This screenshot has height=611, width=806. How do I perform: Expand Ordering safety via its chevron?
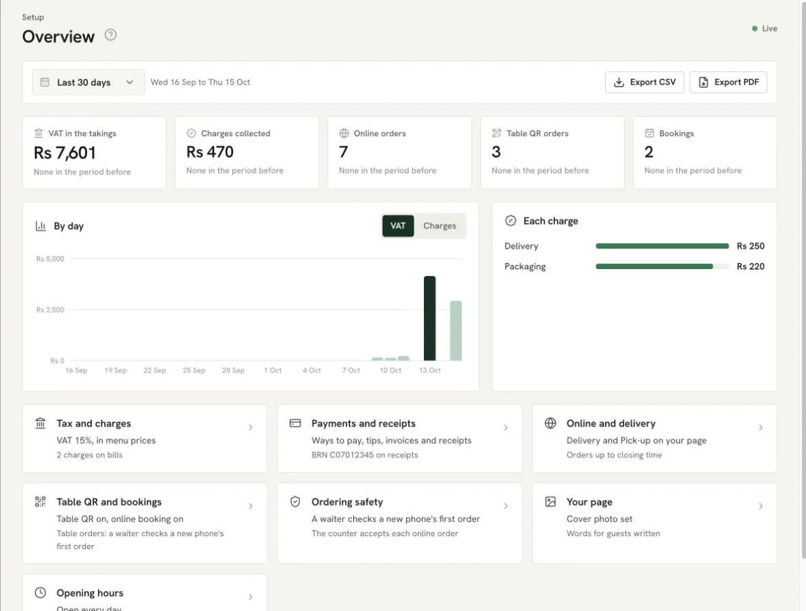click(x=506, y=506)
